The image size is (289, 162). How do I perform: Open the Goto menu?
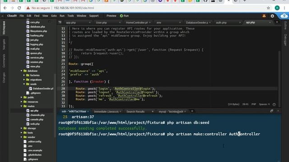coord(54,16)
